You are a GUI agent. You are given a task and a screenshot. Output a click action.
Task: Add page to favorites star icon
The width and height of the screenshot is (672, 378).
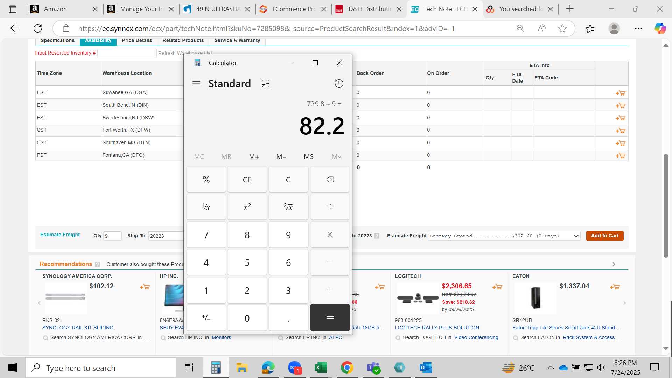click(x=562, y=28)
